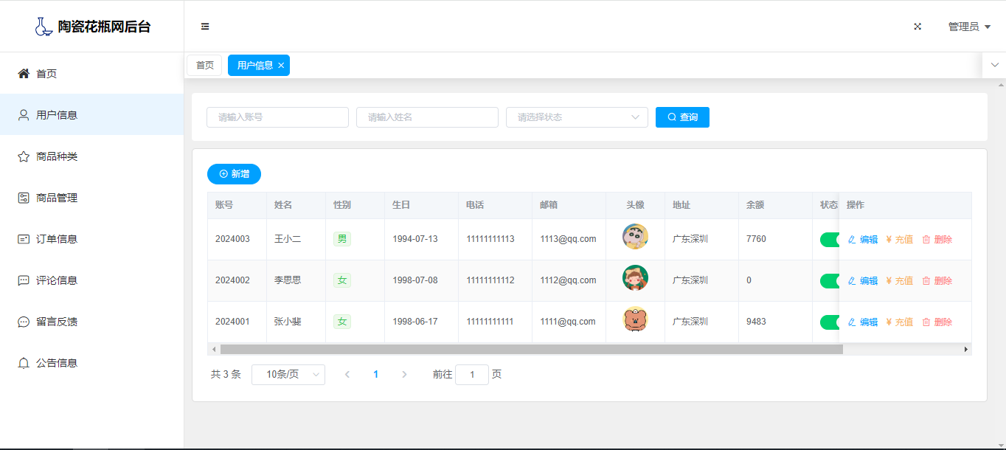Close the 用户信息 tab with X icon
The height and width of the screenshot is (450, 1006).
tap(281, 66)
